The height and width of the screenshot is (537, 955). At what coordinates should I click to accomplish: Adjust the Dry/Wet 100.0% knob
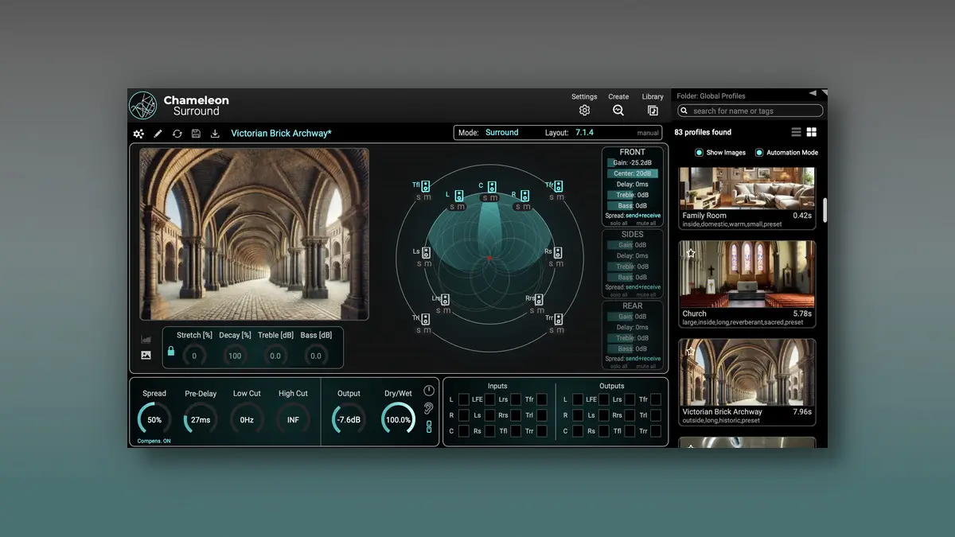(x=398, y=419)
